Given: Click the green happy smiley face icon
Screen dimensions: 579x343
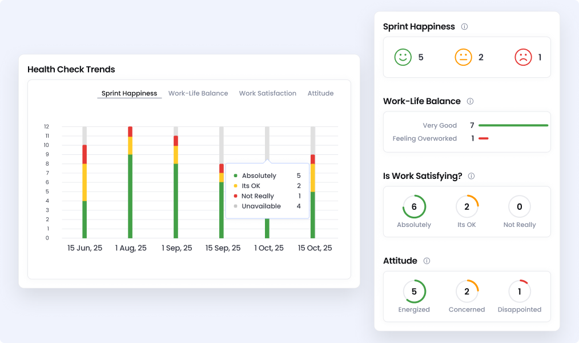Looking at the screenshot, I should 403,57.
